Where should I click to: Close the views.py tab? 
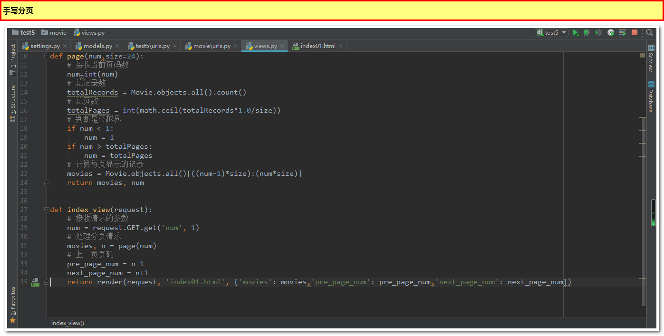click(x=282, y=46)
